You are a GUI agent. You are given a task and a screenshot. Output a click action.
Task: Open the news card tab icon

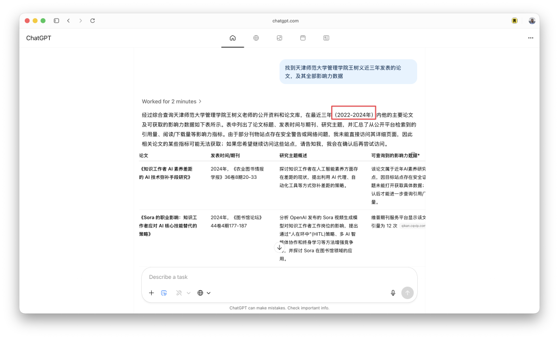tap(326, 38)
